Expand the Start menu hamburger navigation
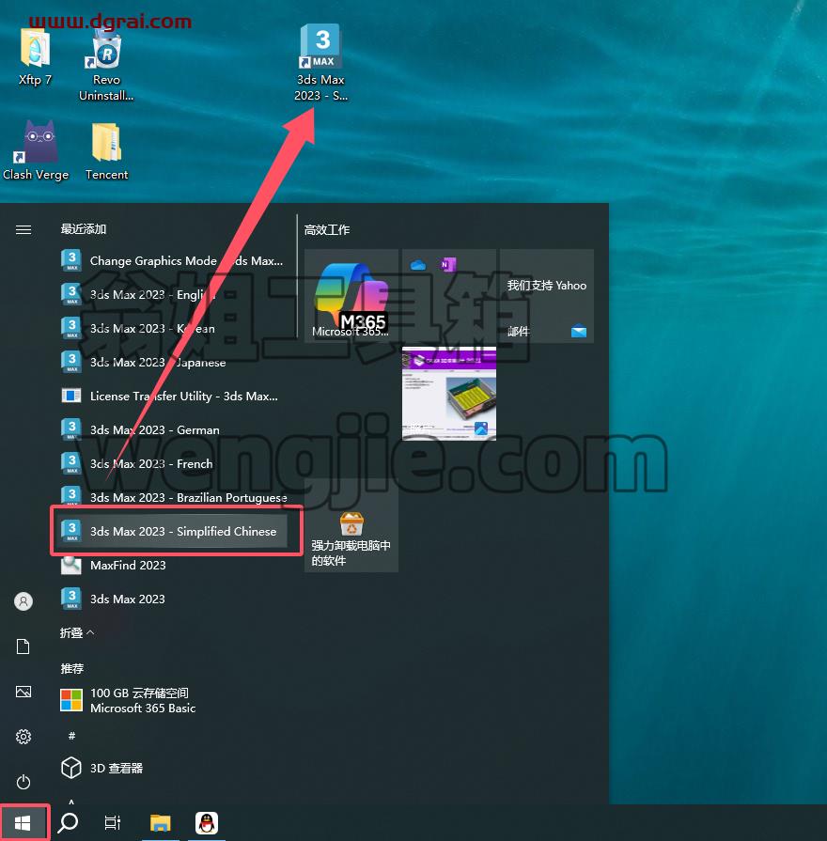This screenshot has height=841, width=827. coord(23,230)
